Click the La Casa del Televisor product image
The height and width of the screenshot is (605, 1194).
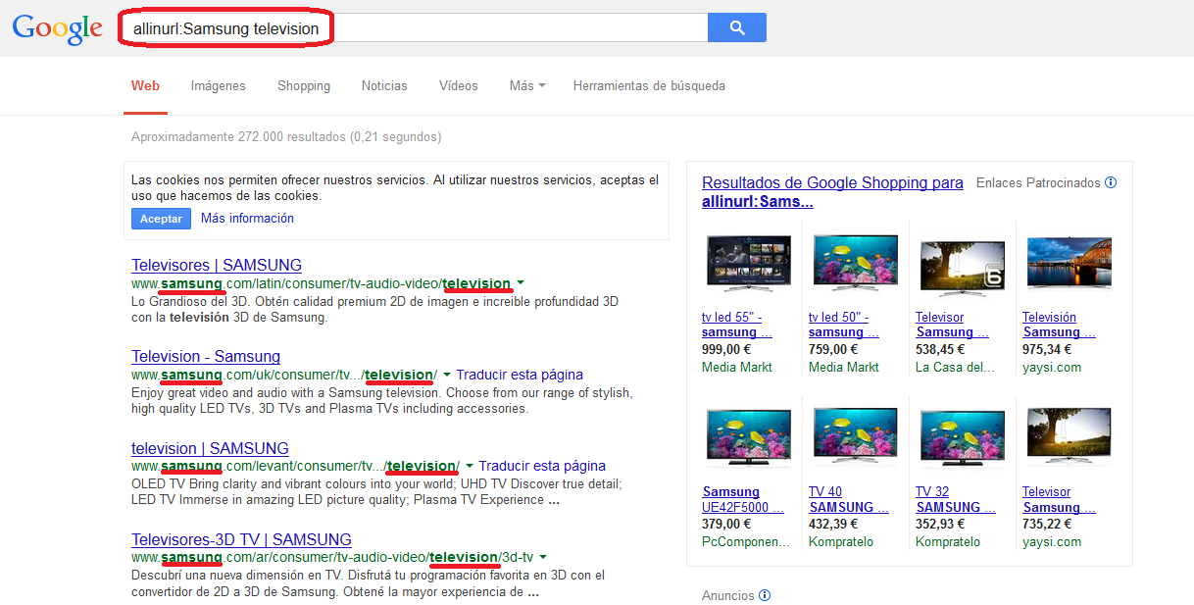pyautogui.click(x=963, y=267)
